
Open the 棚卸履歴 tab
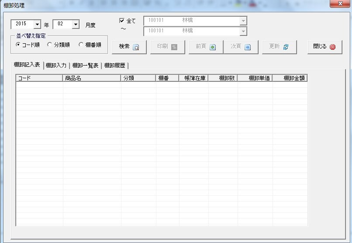[x=115, y=66]
